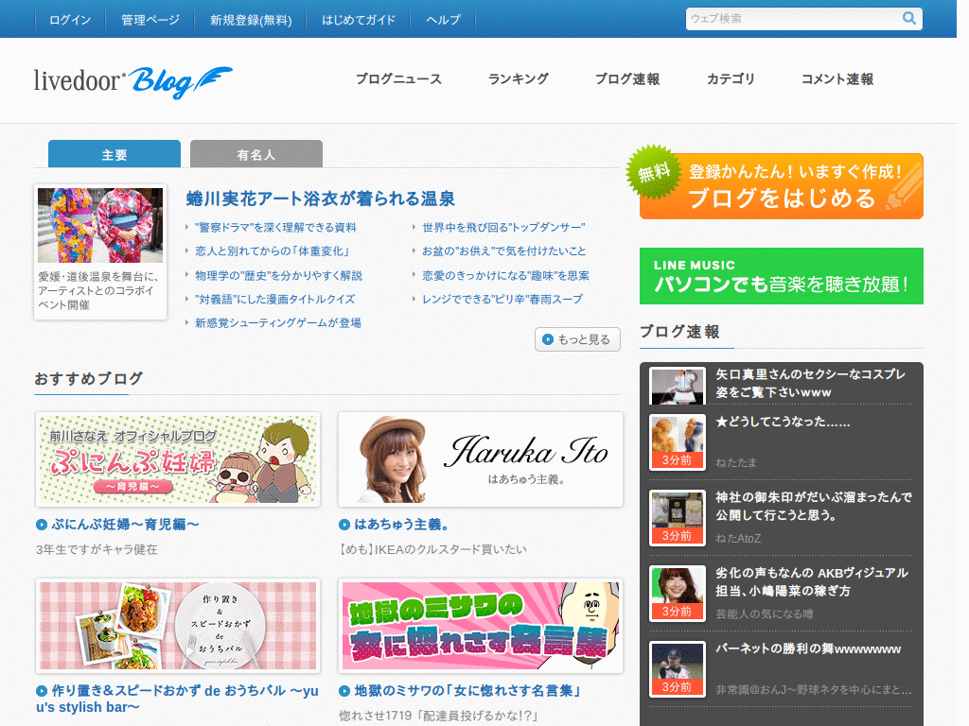
Task: Go to カテゴリ navigation item
Action: coord(731,79)
